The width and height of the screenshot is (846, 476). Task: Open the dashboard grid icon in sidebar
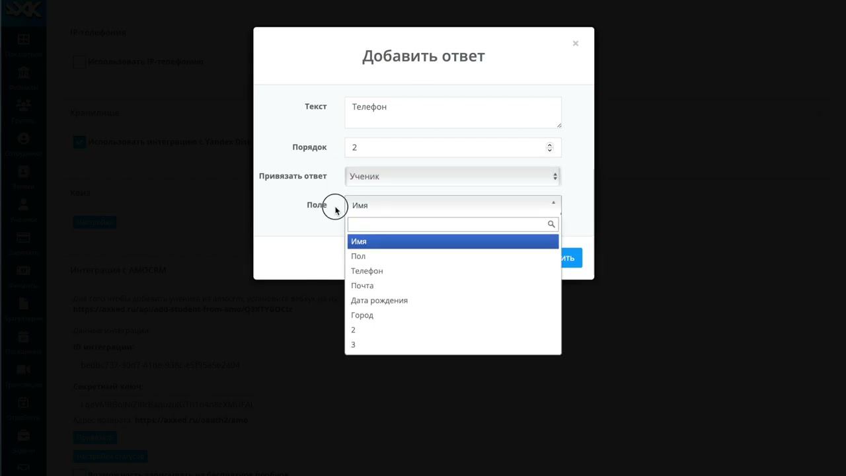point(23,39)
